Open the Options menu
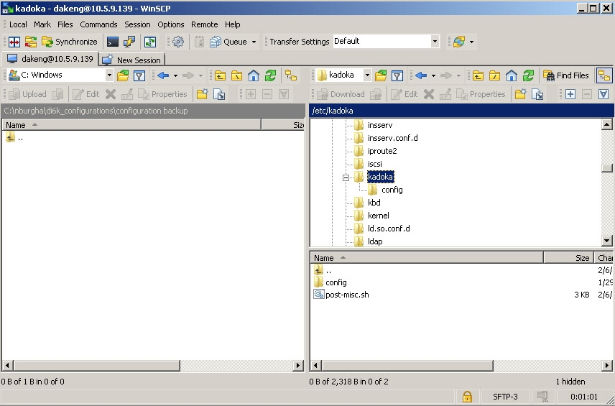 [170, 24]
